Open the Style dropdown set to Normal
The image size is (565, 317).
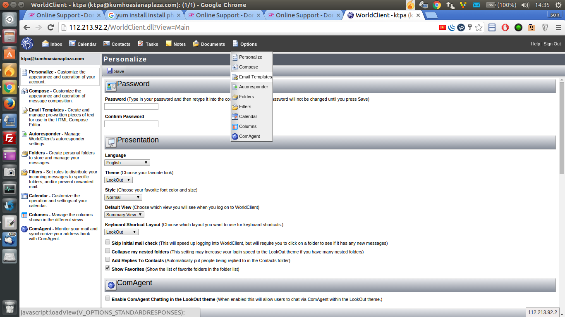[123, 197]
